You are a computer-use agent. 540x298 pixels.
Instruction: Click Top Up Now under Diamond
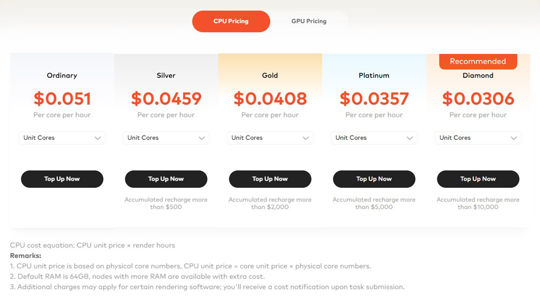[478, 179]
